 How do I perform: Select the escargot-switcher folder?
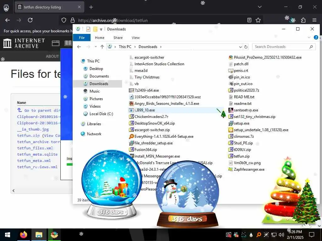point(149,57)
